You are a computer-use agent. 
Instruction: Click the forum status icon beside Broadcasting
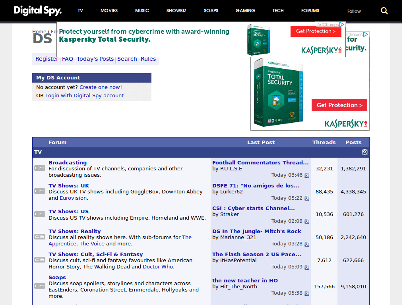pyautogui.click(x=40, y=168)
